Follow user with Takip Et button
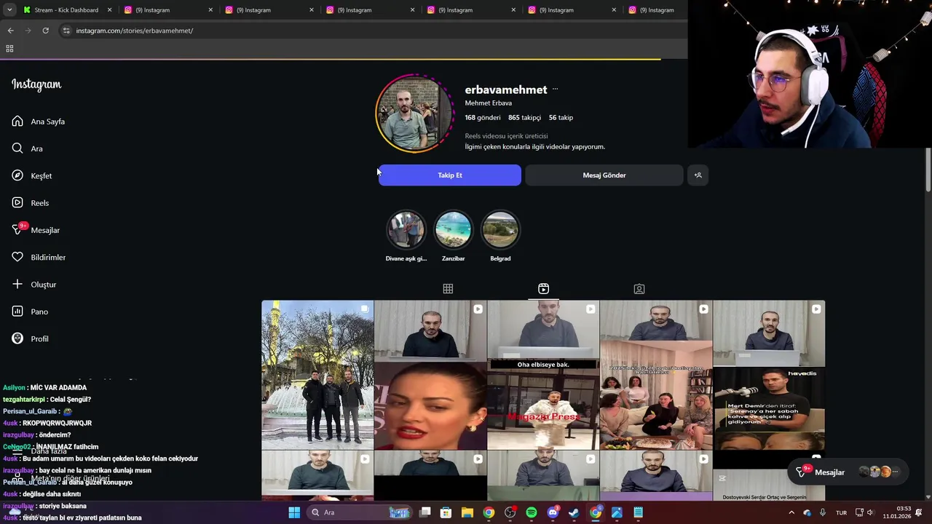 [449, 175]
